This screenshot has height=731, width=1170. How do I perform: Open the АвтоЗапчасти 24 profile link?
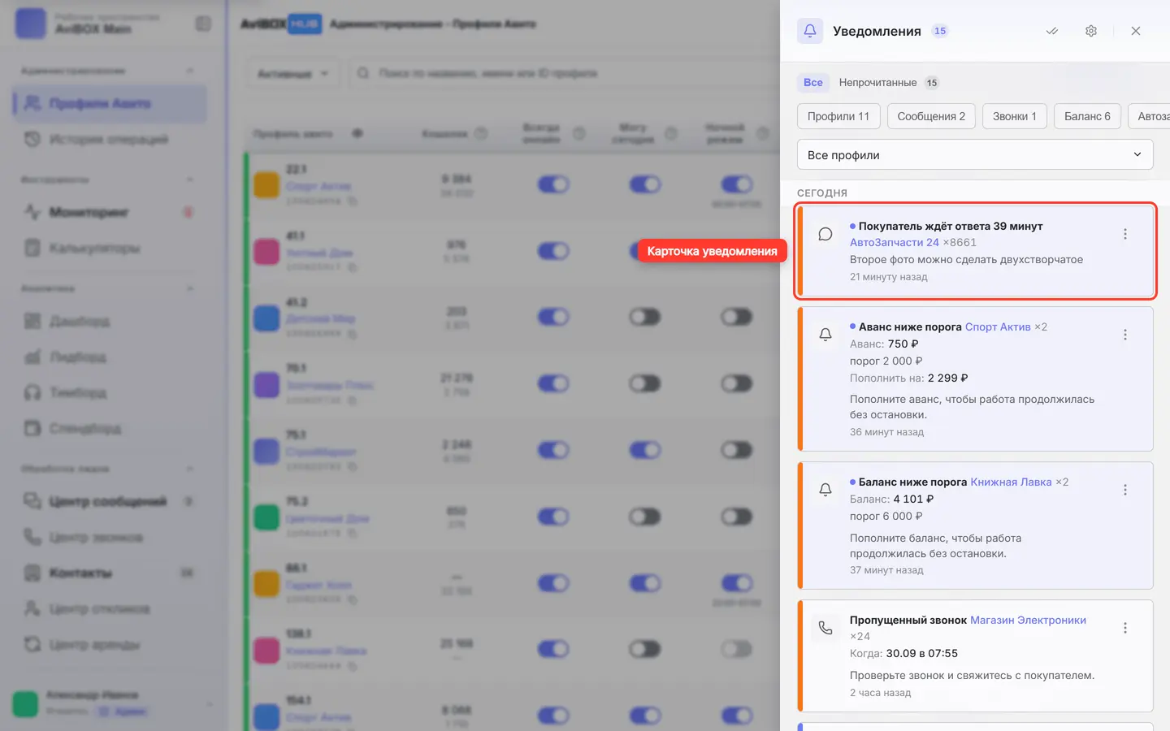point(895,242)
